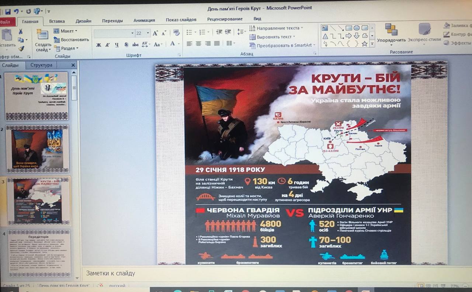The image size is (472, 292).
Task: Click the increase font size icon
Action: click(x=156, y=33)
